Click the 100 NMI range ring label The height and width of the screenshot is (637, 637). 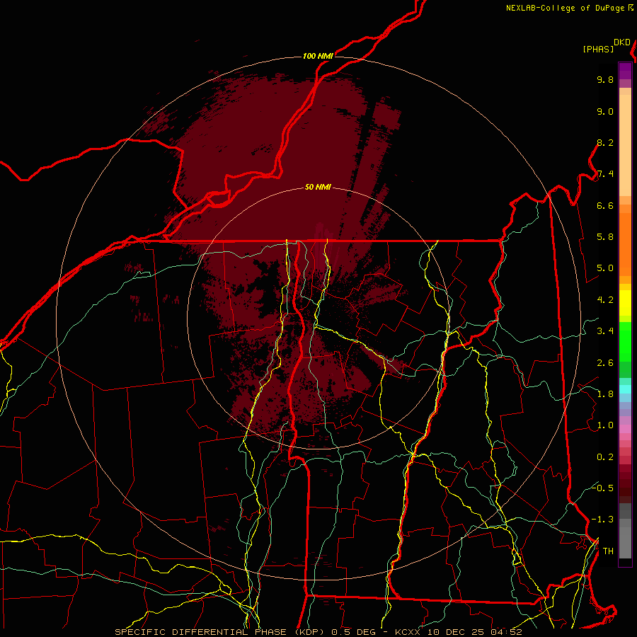318,56
